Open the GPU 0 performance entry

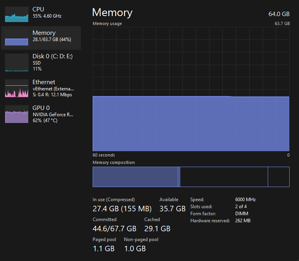point(41,114)
